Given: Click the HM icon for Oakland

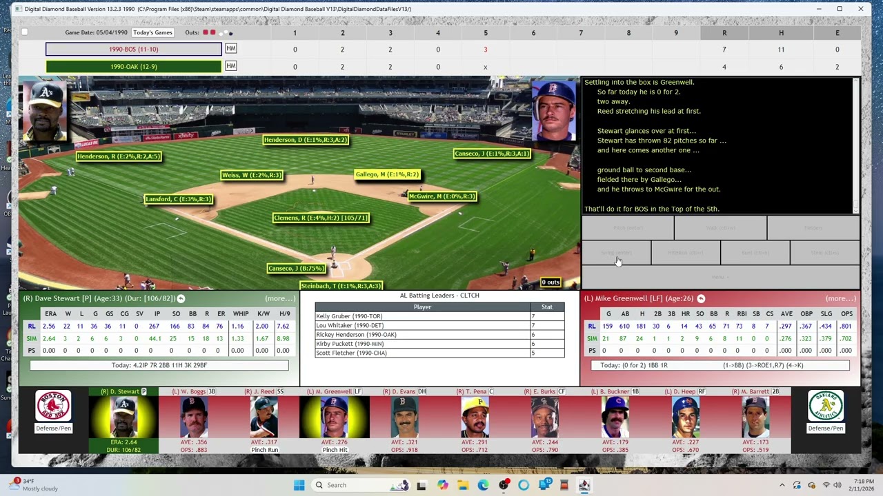Looking at the screenshot, I should click(x=231, y=66).
